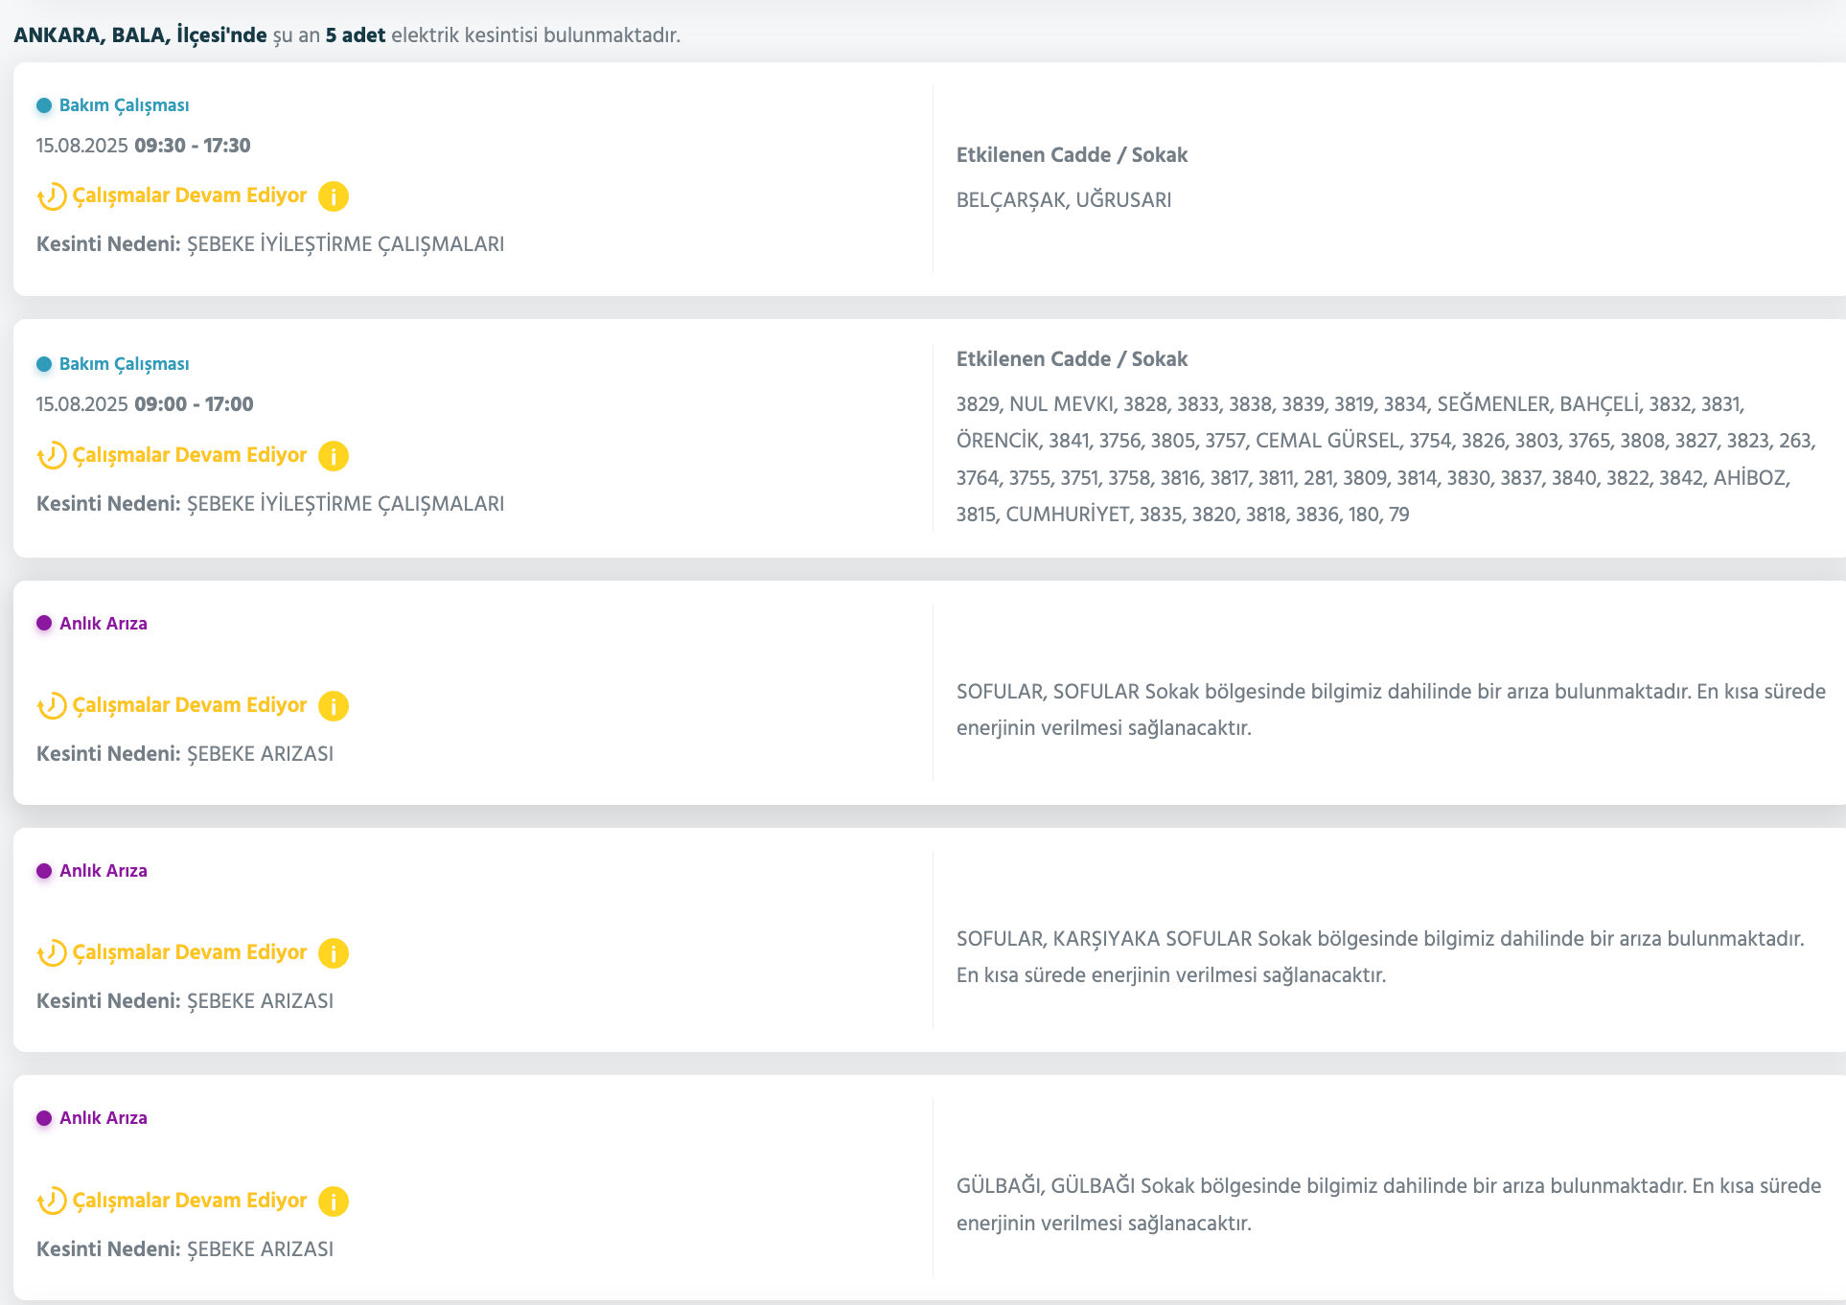1846x1305 pixels.
Task: Click the BELÇARŞAK, UĞRUSARI street text
Action: pyautogui.click(x=1063, y=200)
